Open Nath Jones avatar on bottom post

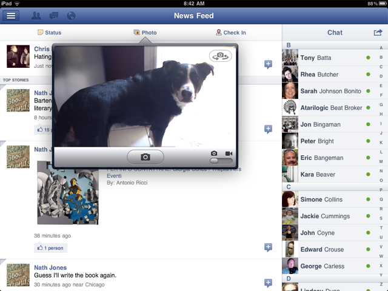18,275
